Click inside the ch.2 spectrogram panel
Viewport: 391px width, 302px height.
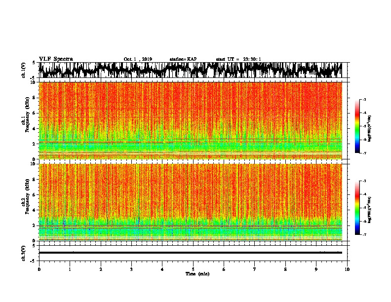tap(191, 202)
